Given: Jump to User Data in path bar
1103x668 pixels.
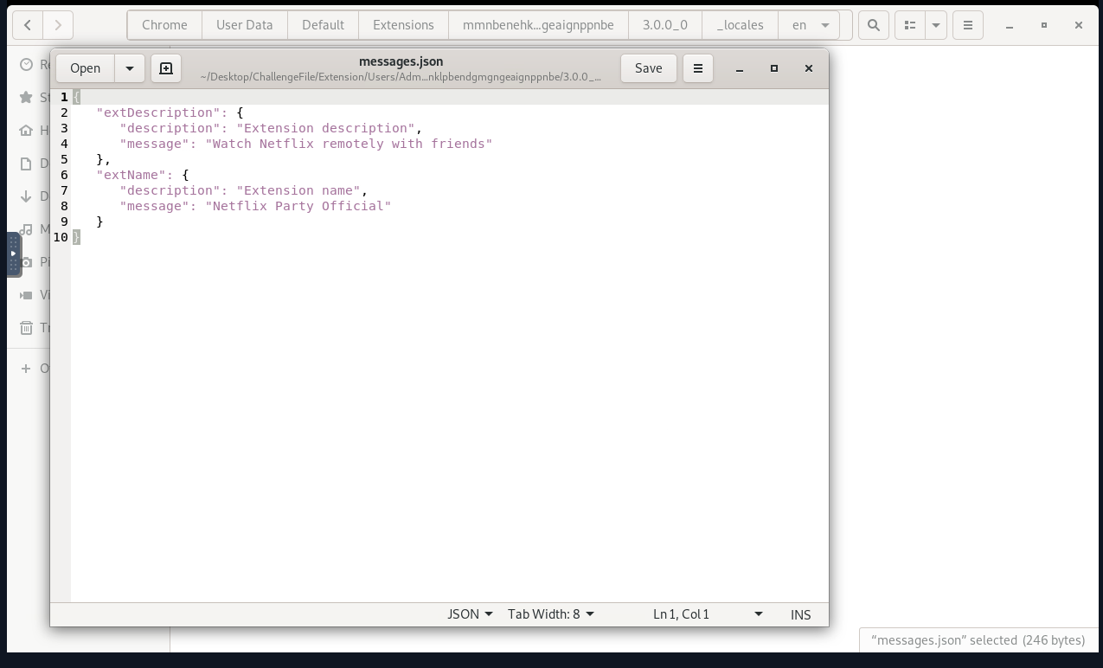Looking at the screenshot, I should pos(244,25).
